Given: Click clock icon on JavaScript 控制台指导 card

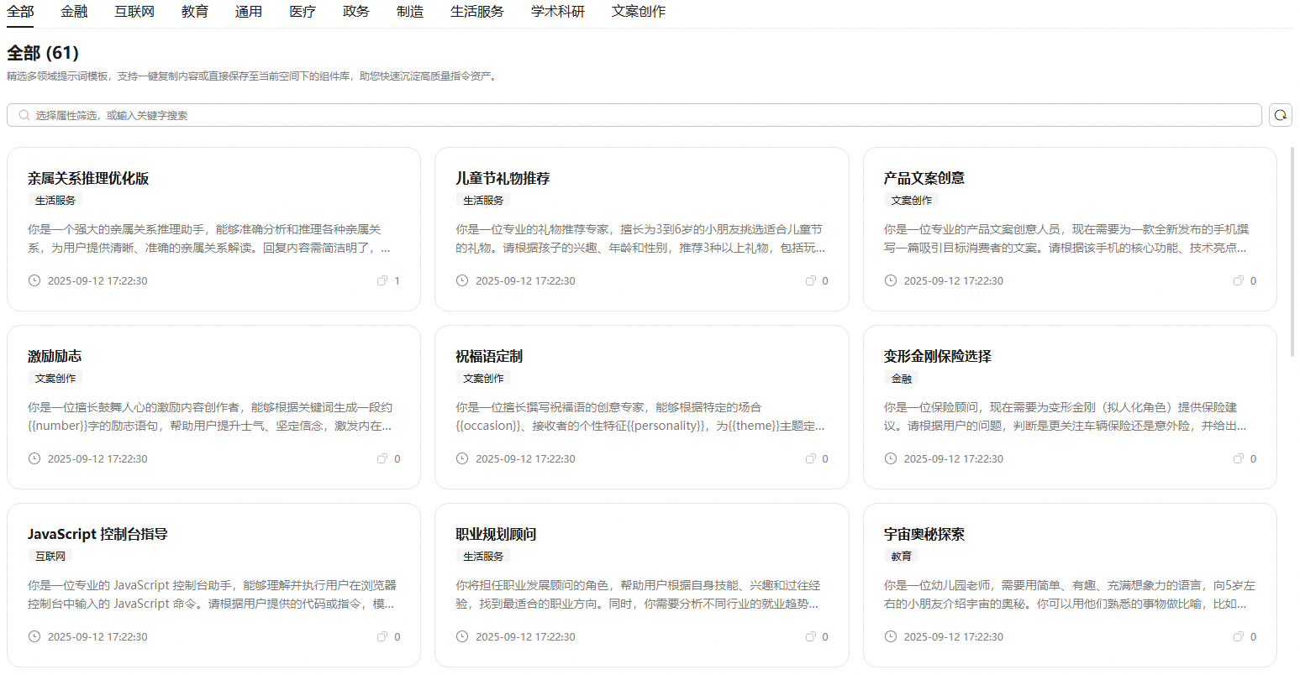Looking at the screenshot, I should (x=34, y=636).
